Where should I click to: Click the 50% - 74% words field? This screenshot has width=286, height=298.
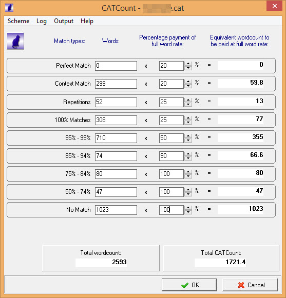tap(116, 192)
